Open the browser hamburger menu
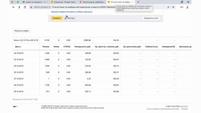The height and width of the screenshot is (113, 201). coord(188,2)
